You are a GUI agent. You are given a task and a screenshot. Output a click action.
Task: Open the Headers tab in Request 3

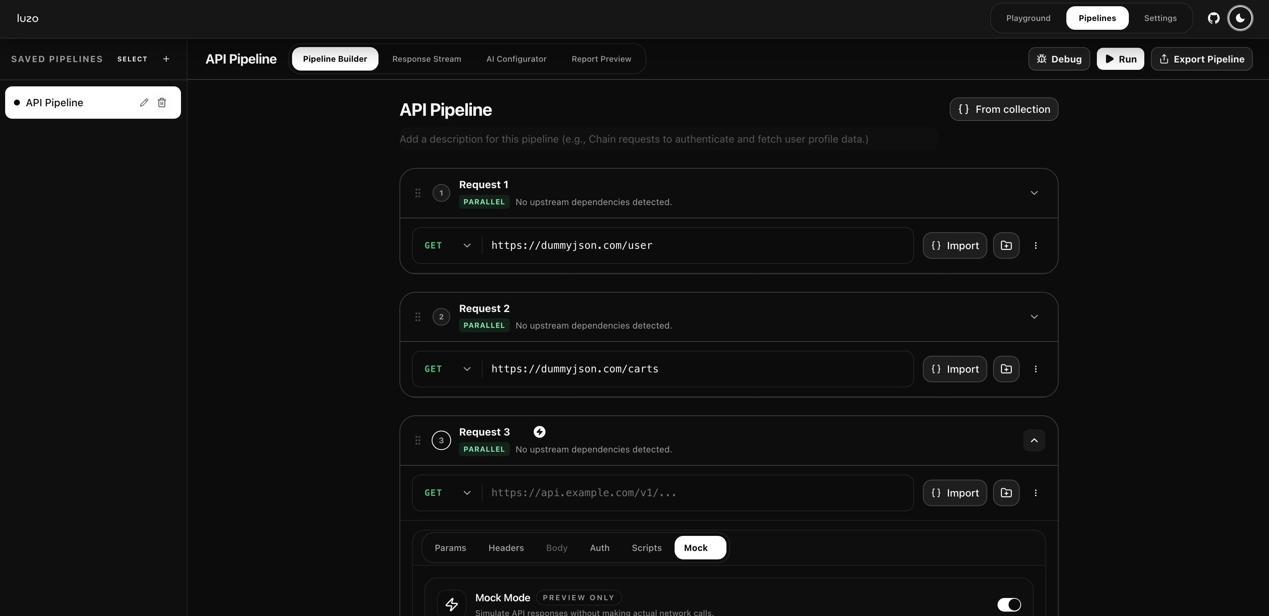coord(506,548)
